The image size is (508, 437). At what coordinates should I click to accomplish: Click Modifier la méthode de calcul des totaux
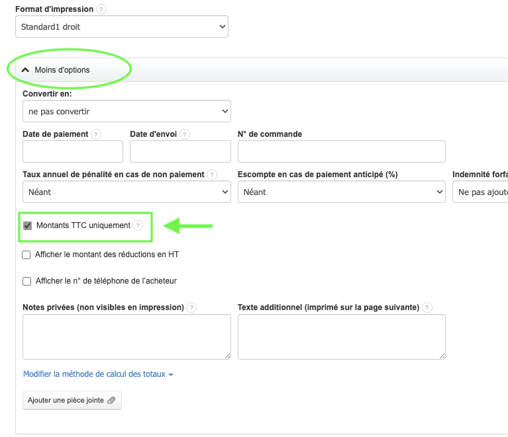pyautogui.click(x=98, y=374)
